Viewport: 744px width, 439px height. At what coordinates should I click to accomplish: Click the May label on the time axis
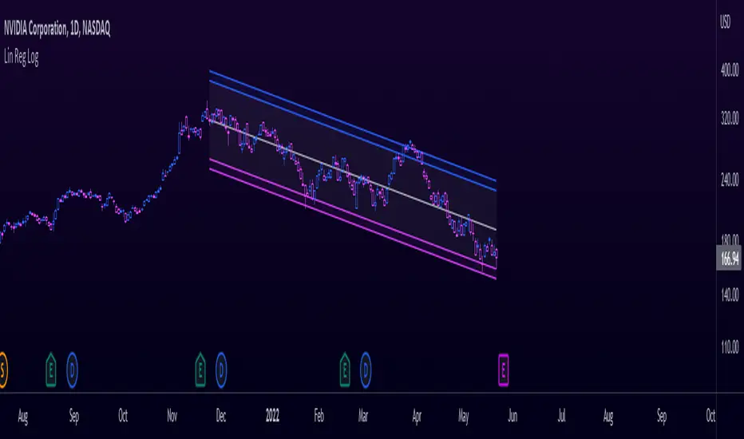(464, 416)
